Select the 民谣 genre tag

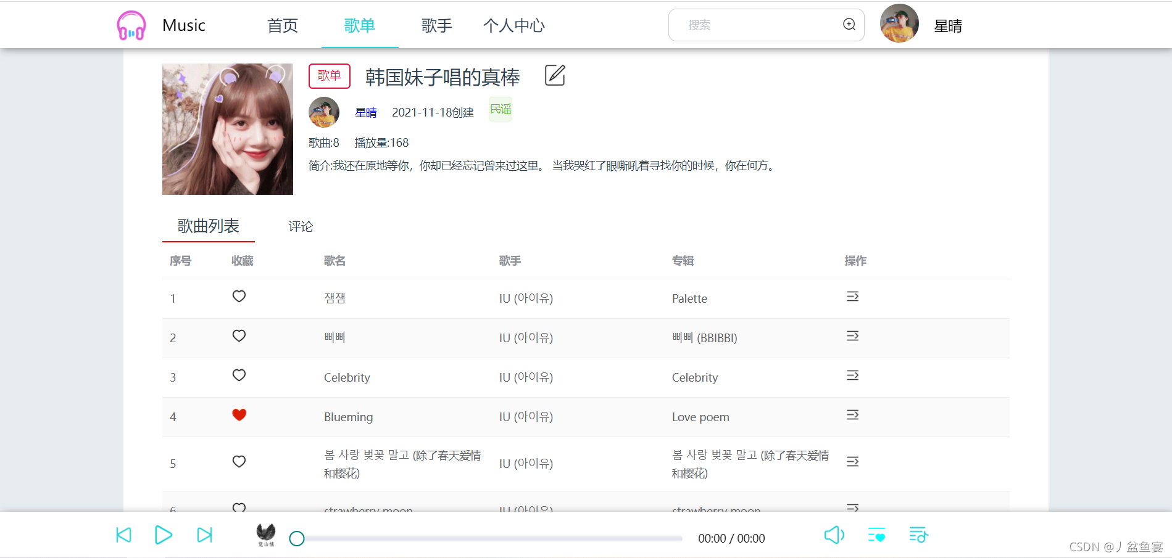[501, 109]
